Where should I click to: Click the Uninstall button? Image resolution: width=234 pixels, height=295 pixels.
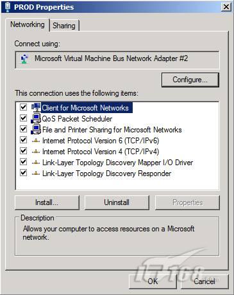117,202
